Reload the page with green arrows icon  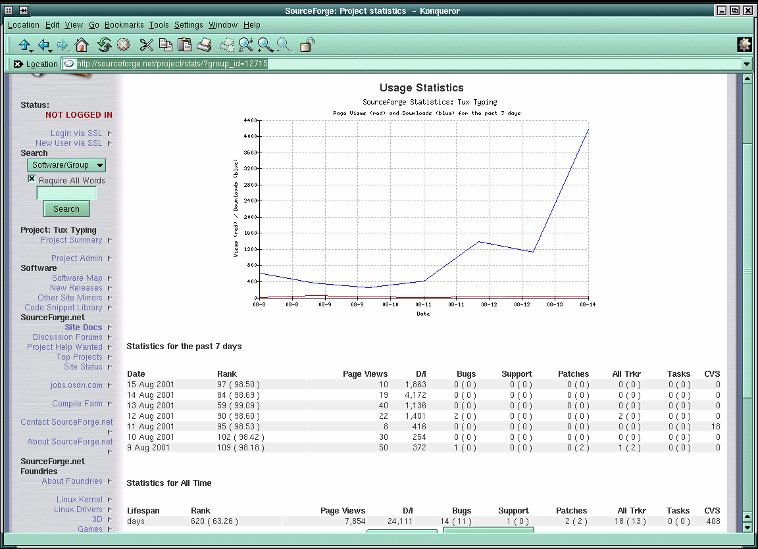point(104,45)
